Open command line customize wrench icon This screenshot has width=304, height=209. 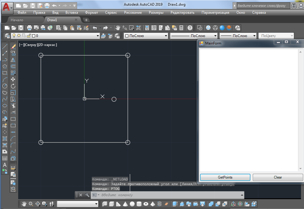pyautogui.click(x=87, y=195)
